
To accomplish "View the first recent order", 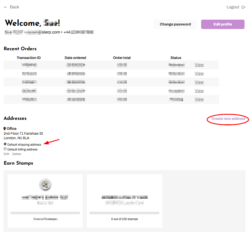I will [199, 65].
